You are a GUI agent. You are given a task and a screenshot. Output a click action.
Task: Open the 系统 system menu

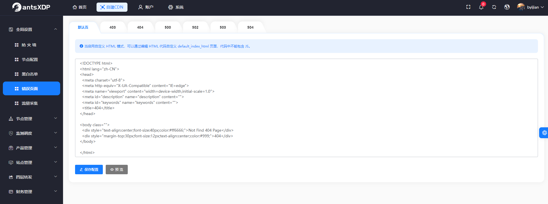pyautogui.click(x=176, y=7)
